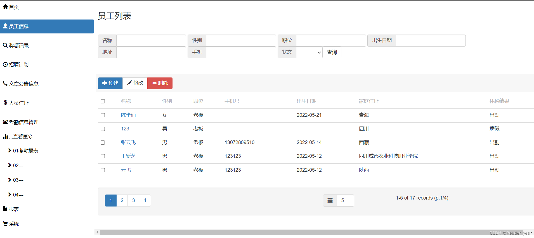Go to page 2 of records
Viewport: 534px width, 238px height.
coord(122,200)
